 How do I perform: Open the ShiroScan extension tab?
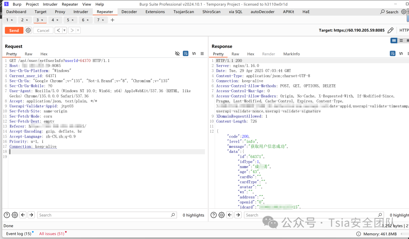(x=211, y=12)
